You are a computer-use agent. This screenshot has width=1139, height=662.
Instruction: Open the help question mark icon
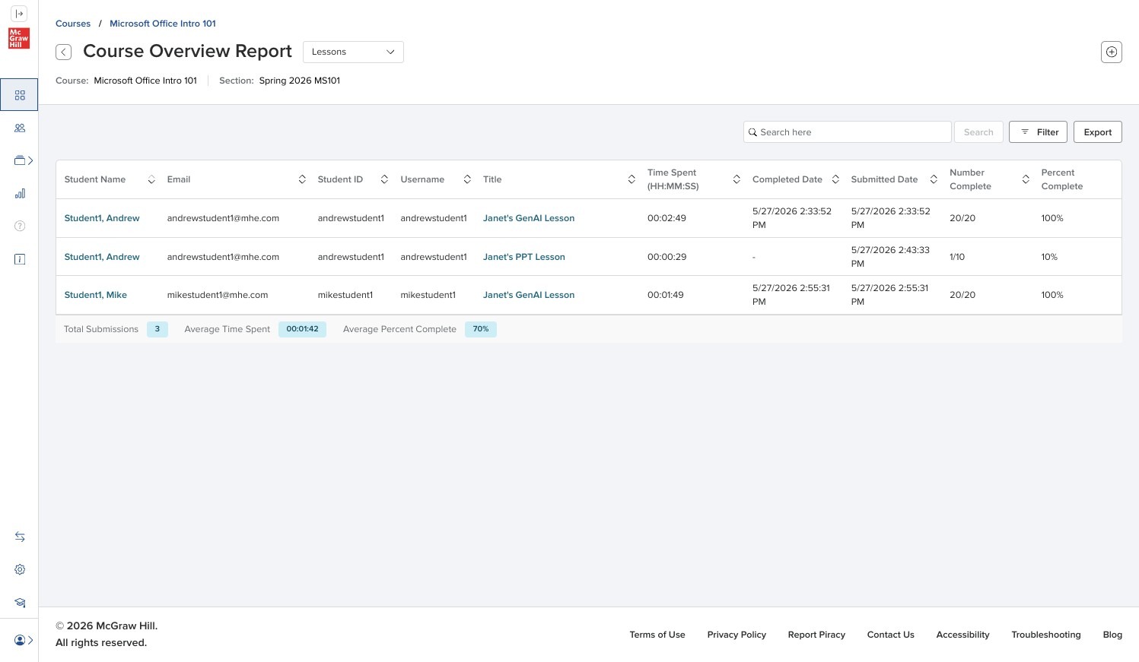pyautogui.click(x=20, y=226)
